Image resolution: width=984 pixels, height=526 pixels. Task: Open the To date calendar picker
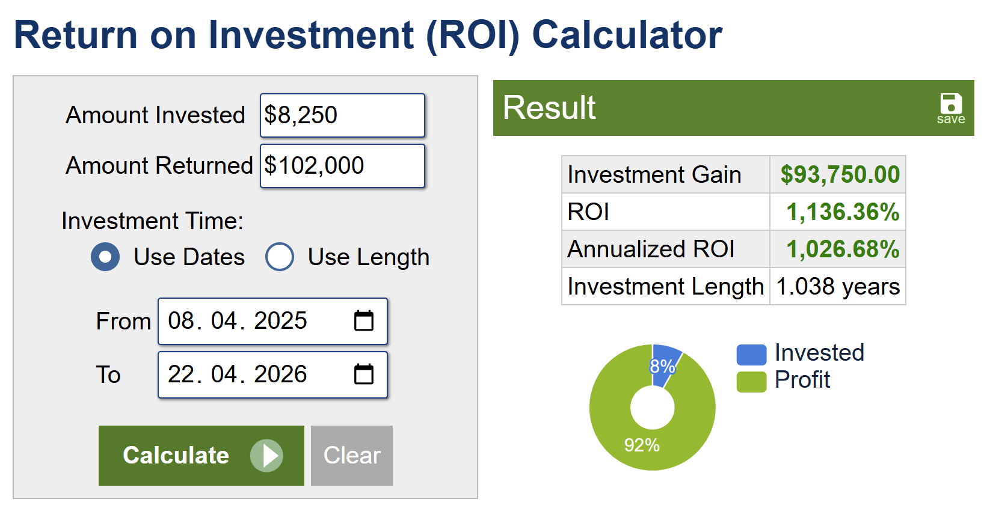[363, 375]
